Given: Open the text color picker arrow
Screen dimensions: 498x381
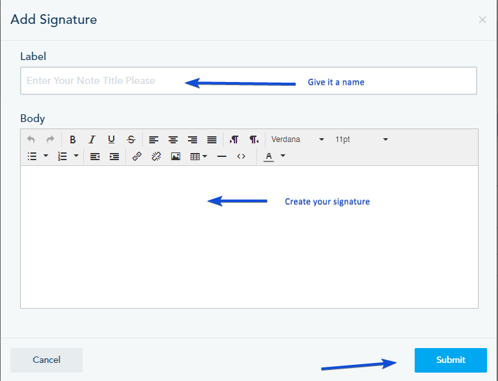Looking at the screenshot, I should [x=283, y=156].
